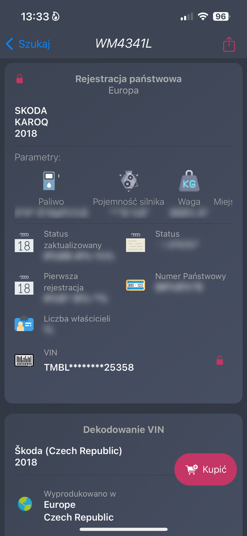Tap the globe icon beside Wyprodukowano w
247x536 pixels.
point(25,504)
